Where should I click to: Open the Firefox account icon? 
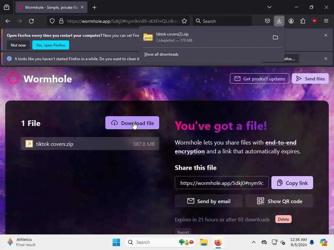point(291,21)
